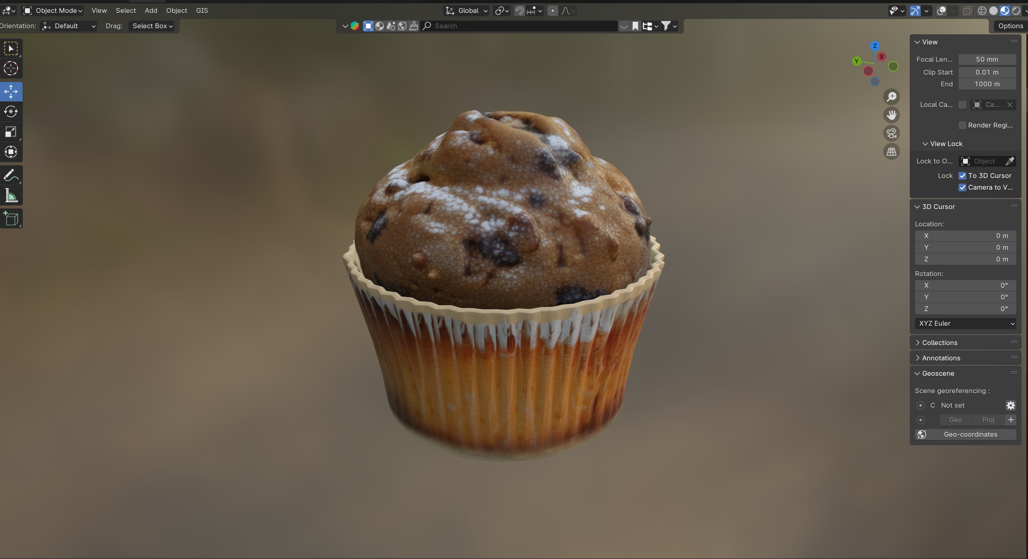
Task: Open the GIS menu
Action: pos(202,10)
